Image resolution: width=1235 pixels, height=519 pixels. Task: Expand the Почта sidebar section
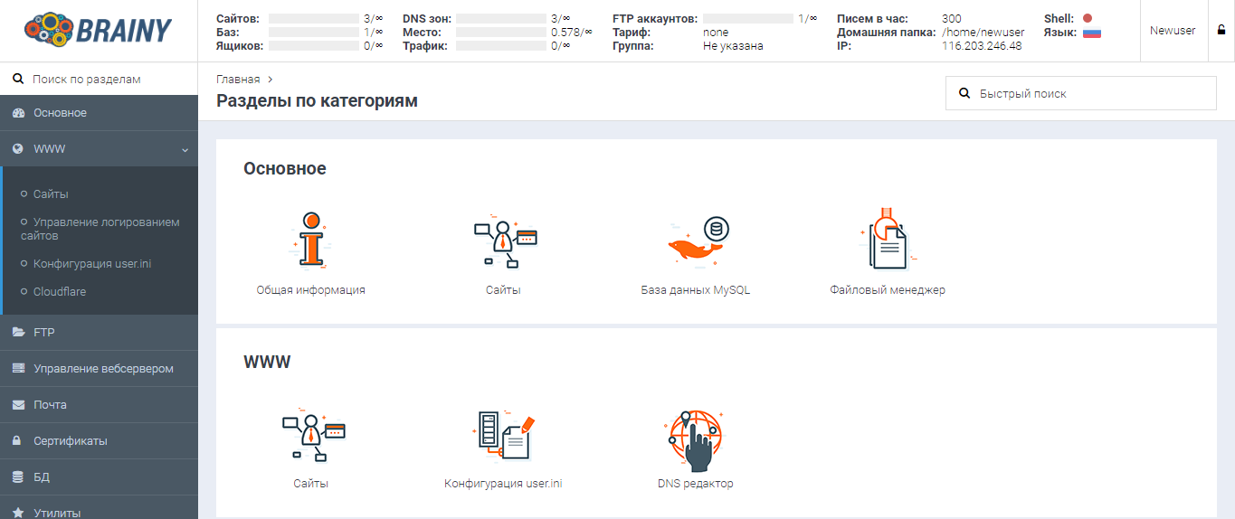(x=99, y=405)
